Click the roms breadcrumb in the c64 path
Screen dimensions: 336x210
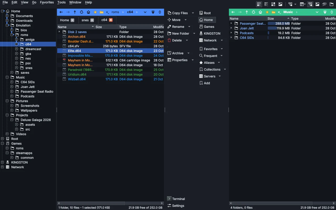coord(115,12)
